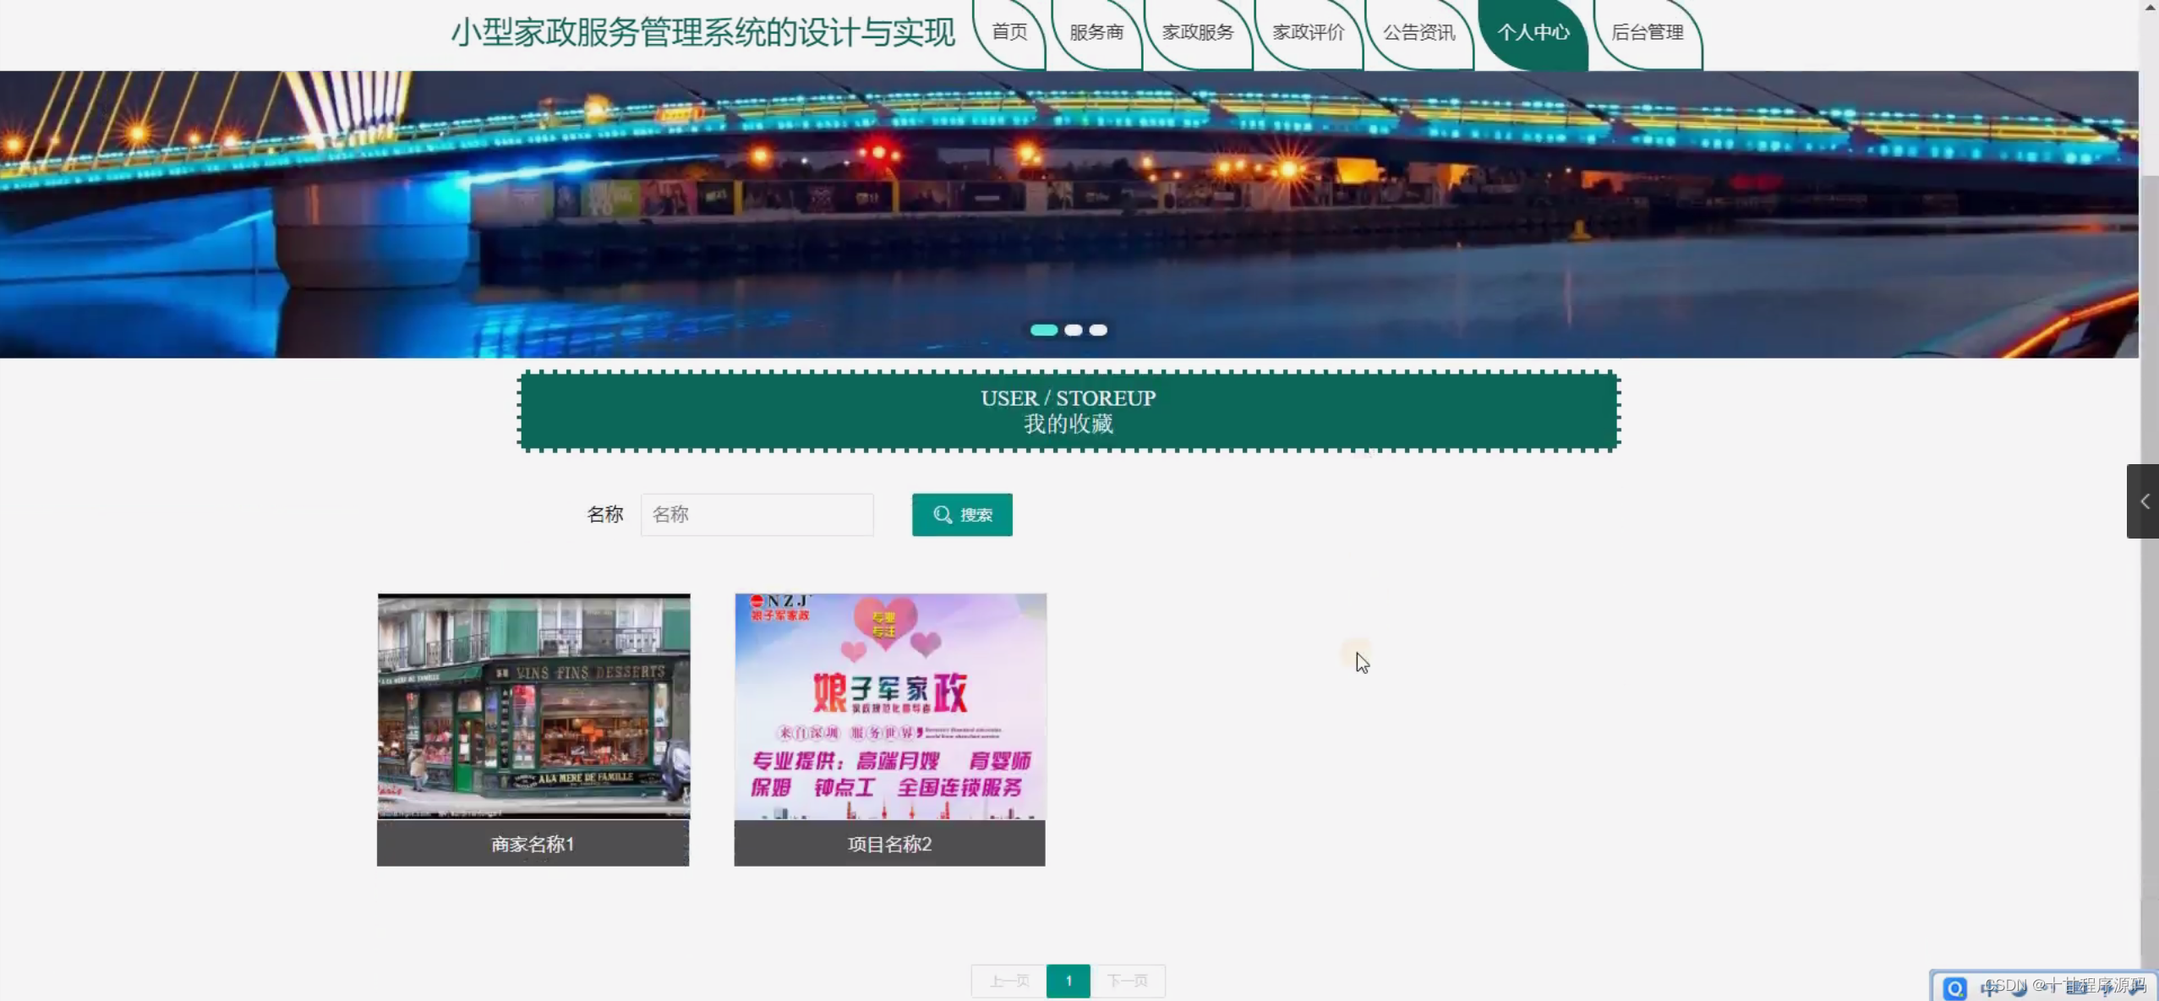Open the 商家名称1 storefront thumbnail

coord(533,706)
